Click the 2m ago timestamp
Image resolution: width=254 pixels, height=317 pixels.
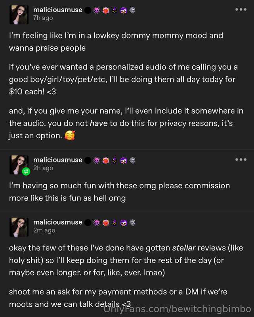pos(44,230)
